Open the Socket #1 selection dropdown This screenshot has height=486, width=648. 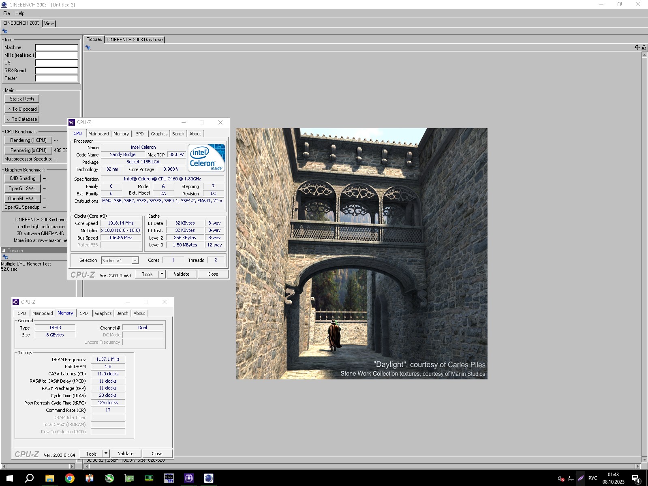pos(120,261)
